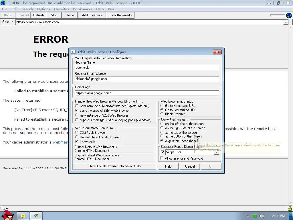Open the Search menu
This screenshot has height=220, width=293.
tap(27, 9)
